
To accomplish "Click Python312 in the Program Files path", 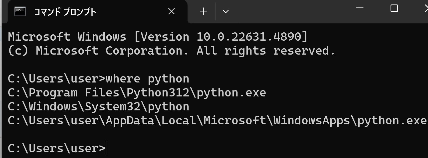I will (x=158, y=93).
